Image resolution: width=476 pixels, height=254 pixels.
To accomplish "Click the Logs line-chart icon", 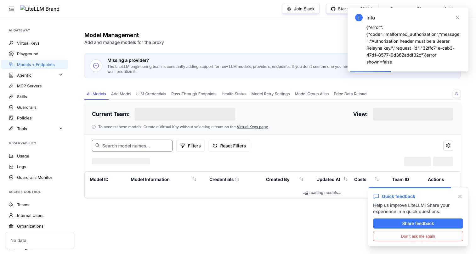I will pos(11,167).
